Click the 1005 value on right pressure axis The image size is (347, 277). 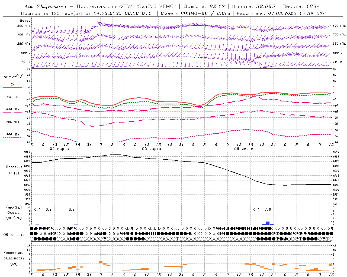click(x=336, y=185)
